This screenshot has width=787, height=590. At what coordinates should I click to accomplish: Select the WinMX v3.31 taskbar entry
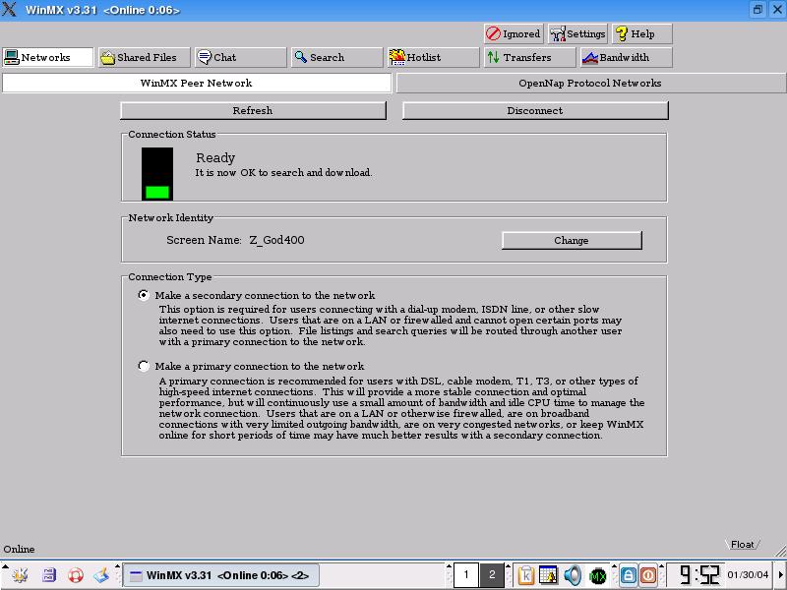220,575
